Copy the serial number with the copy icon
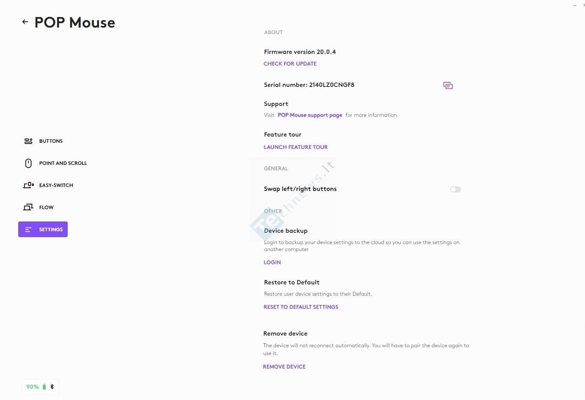Viewport: 585px width, 400px height. (x=448, y=85)
